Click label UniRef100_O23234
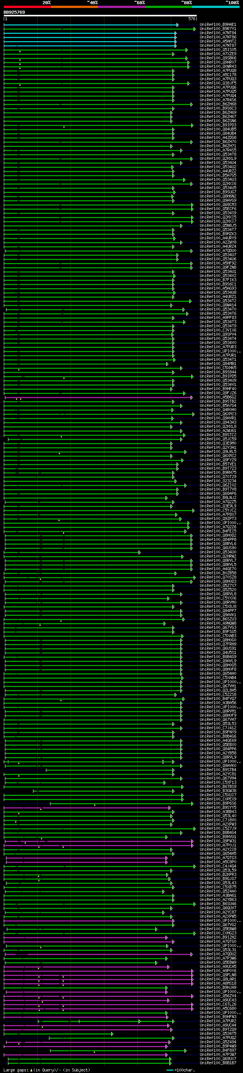 coord(218,481)
